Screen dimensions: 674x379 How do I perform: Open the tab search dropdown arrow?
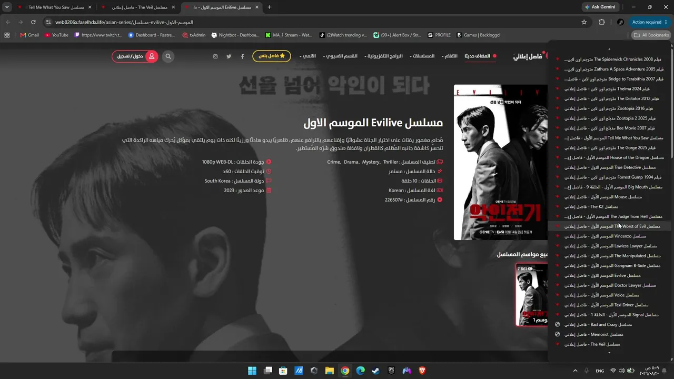pos(7,7)
